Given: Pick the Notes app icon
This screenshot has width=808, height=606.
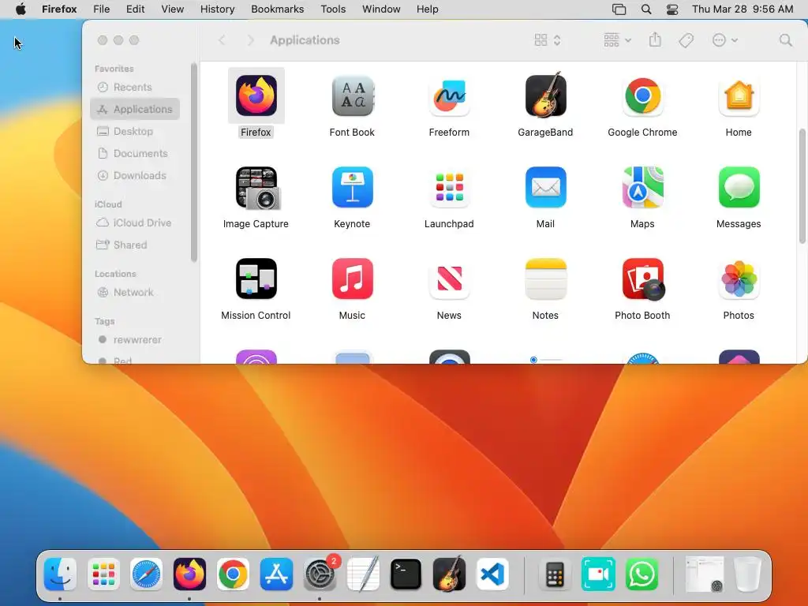Looking at the screenshot, I should click(x=546, y=279).
